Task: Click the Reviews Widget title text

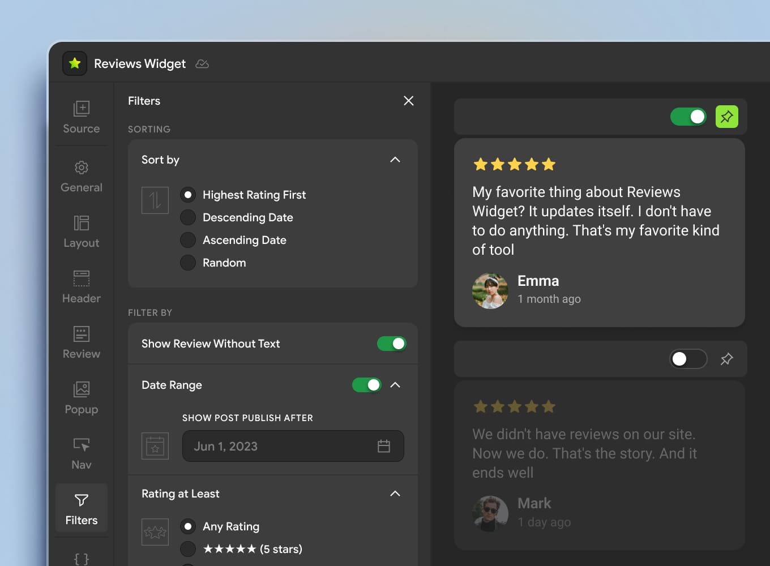Action: click(140, 64)
